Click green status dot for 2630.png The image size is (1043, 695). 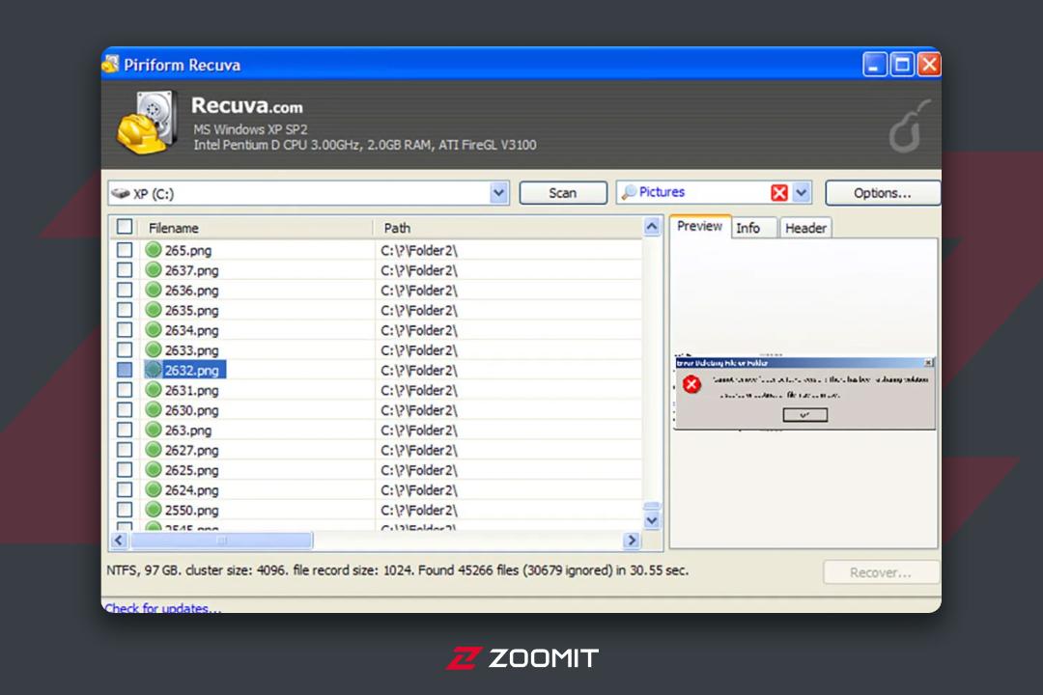point(154,409)
